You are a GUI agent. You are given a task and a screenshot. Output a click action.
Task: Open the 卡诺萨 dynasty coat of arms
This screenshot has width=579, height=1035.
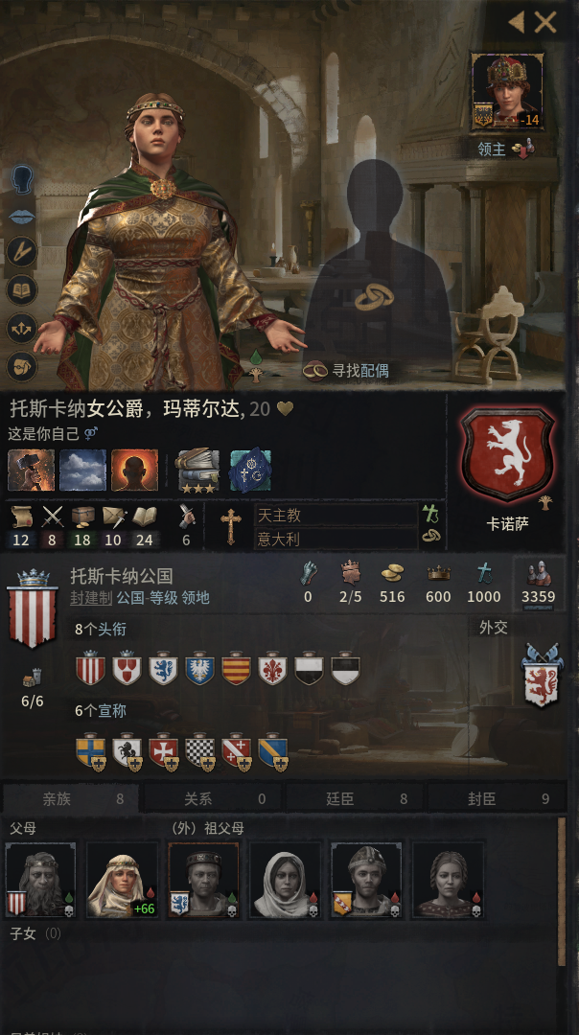click(x=507, y=454)
